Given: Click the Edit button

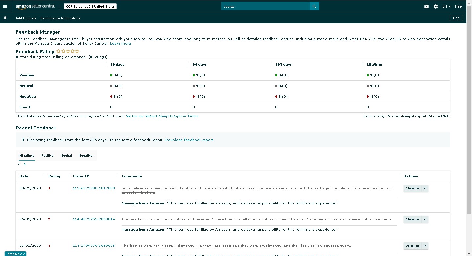Looking at the screenshot, I should (x=456, y=18).
